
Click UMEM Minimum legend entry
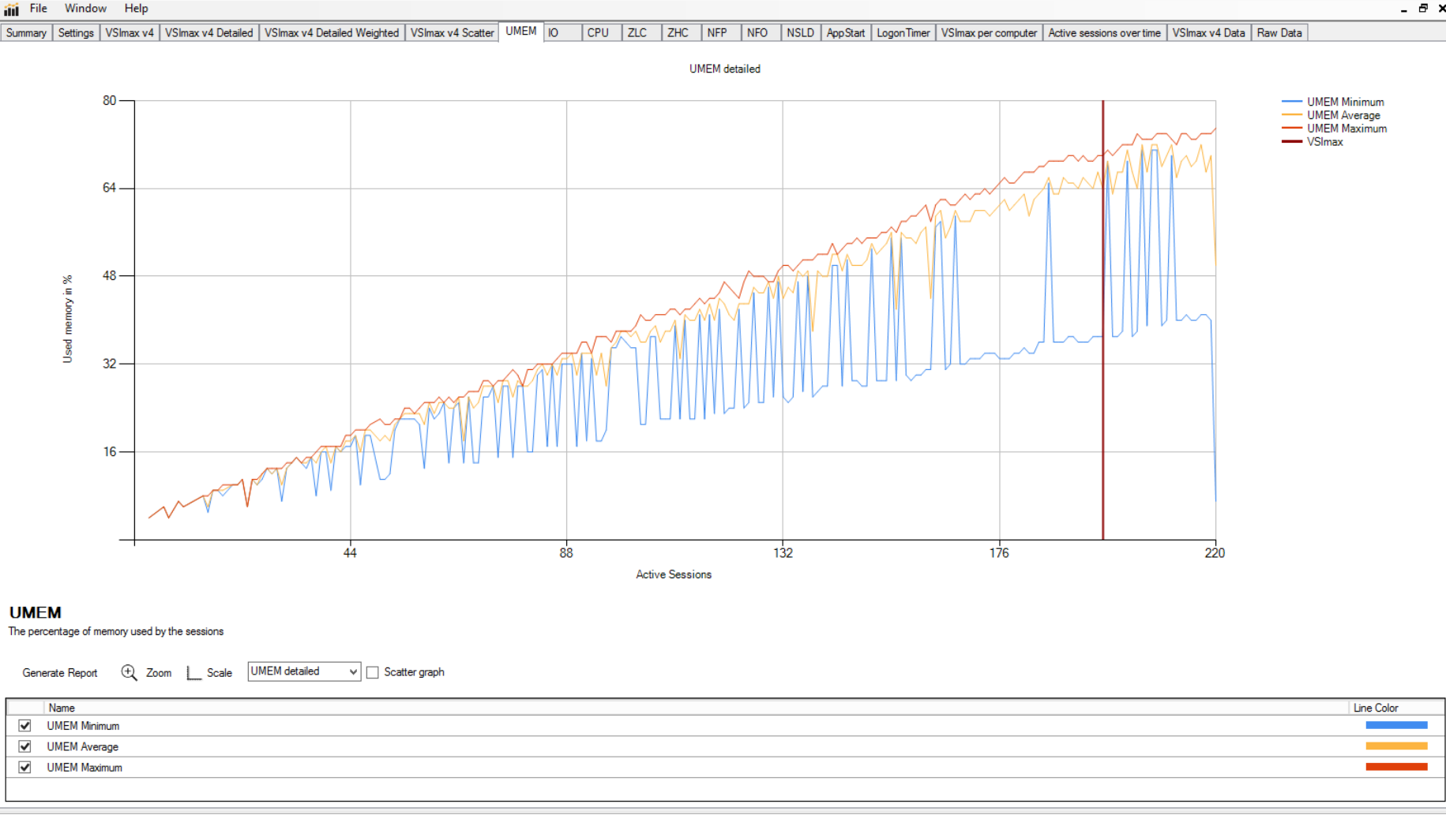(1332, 102)
